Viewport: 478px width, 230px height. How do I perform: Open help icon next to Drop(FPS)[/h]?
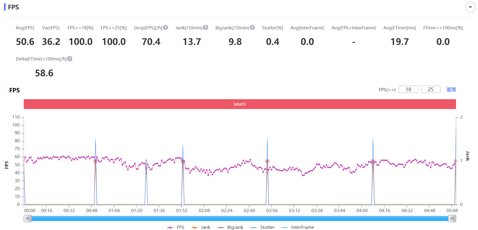(x=166, y=28)
